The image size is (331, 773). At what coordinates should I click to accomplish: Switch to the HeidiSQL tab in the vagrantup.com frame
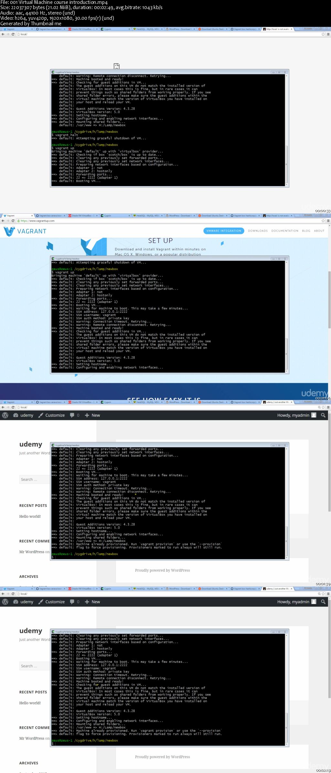point(147,216)
